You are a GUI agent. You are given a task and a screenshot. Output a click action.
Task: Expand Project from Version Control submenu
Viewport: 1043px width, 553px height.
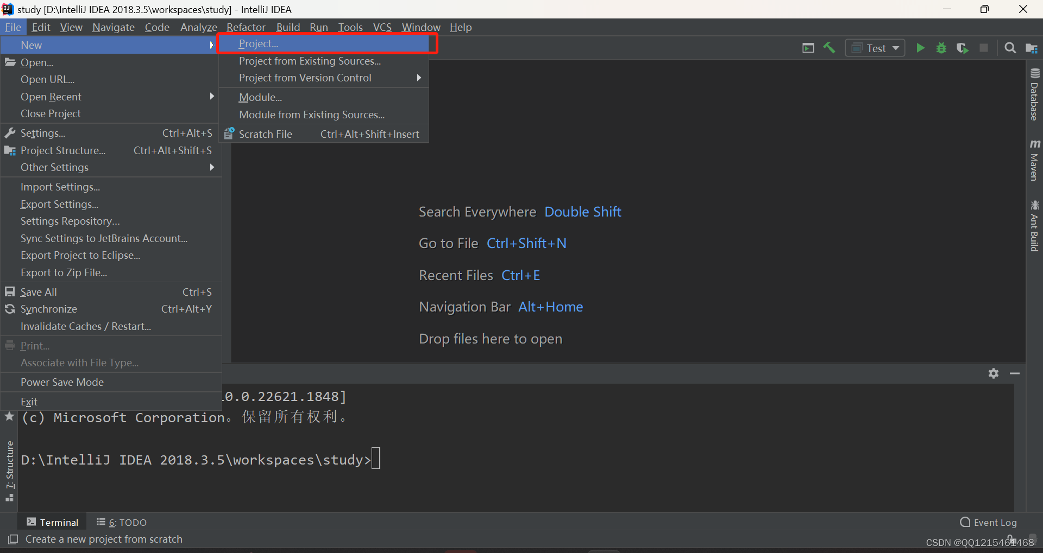coord(324,78)
